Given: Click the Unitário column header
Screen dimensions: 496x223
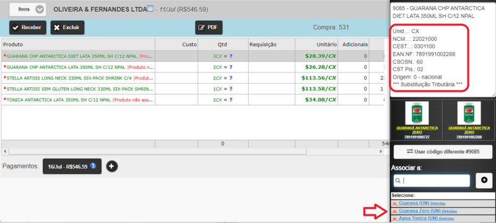Looking at the screenshot, I should click(316, 45).
